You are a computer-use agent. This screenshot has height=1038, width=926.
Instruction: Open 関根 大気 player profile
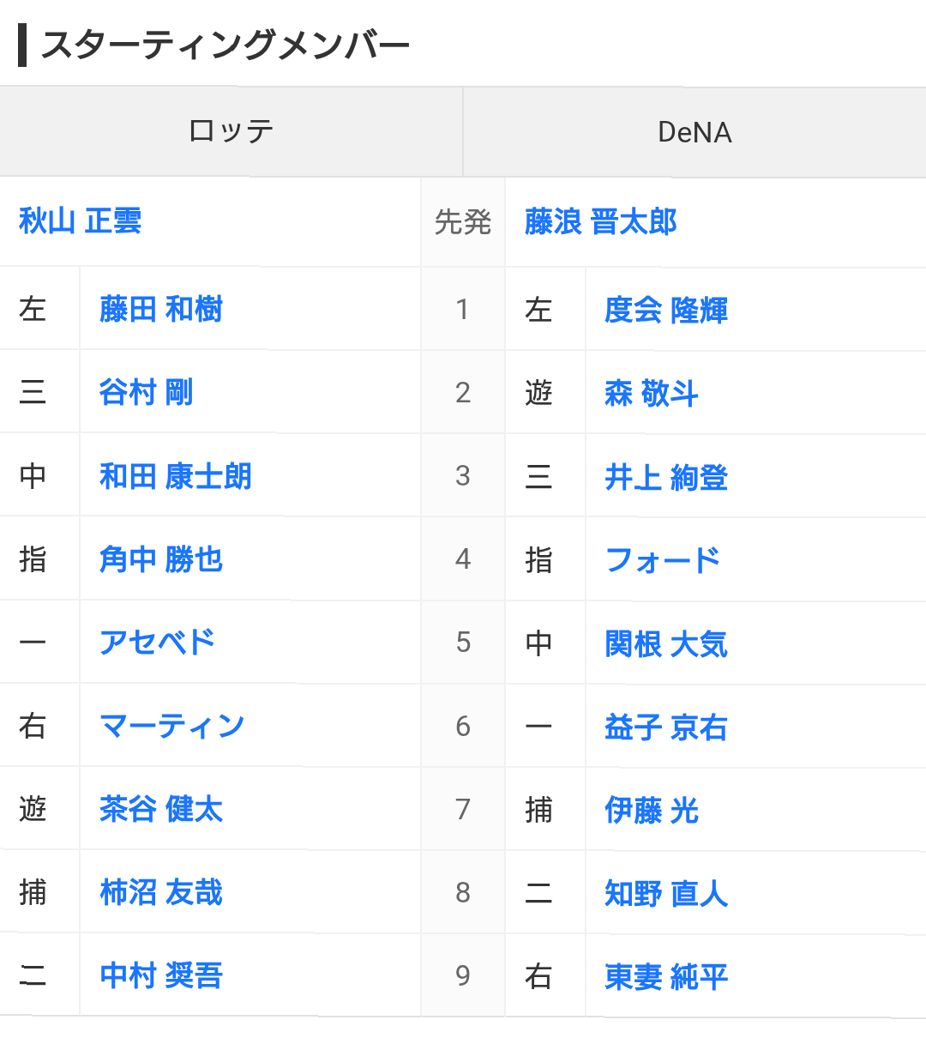(x=666, y=643)
